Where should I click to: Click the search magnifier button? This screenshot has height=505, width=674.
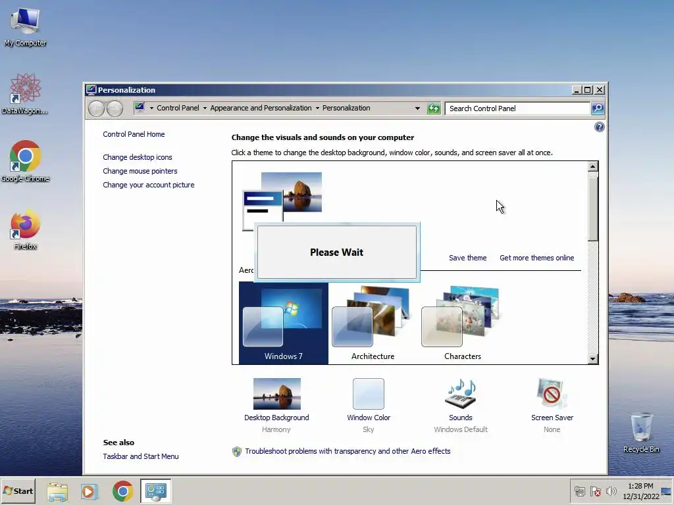point(598,108)
